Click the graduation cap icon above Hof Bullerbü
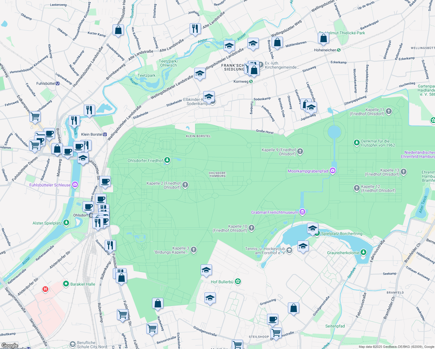This screenshot has height=349, width=435. pyautogui.click(x=206, y=270)
